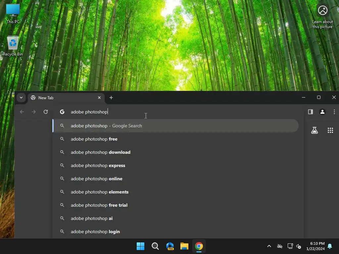
Task: Select the New Tab tab
Action: pos(66,98)
